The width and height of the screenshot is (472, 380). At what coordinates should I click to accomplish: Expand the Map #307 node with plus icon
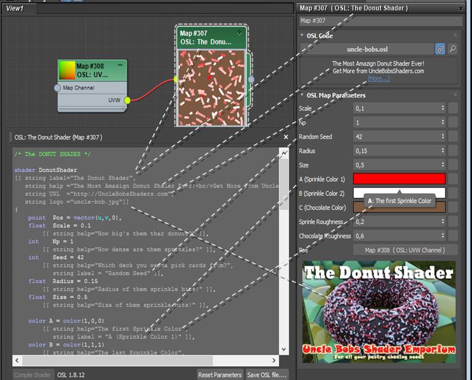tap(239, 32)
